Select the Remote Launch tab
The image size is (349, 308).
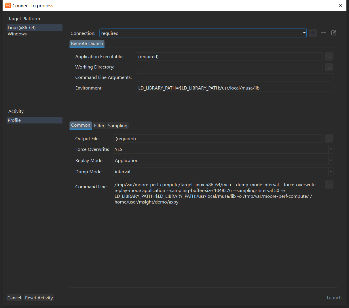click(87, 43)
